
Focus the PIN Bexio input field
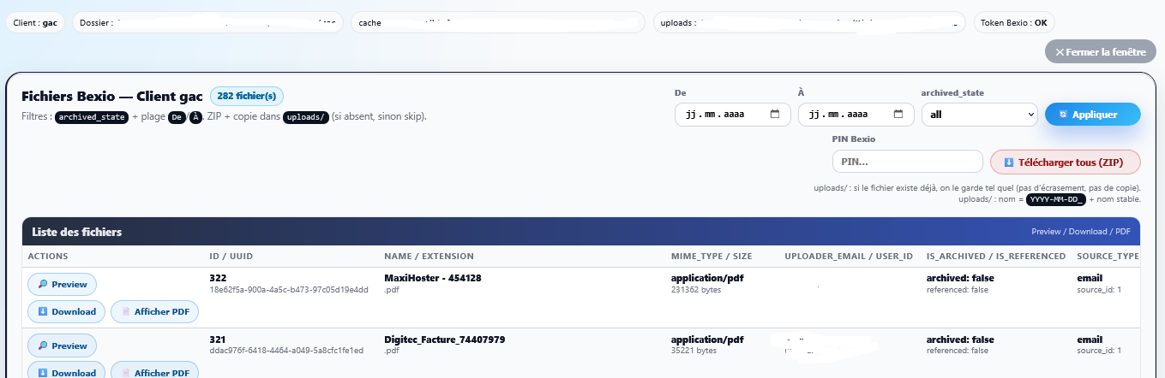(907, 162)
